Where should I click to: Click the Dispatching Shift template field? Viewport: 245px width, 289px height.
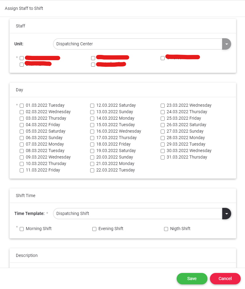pyautogui.click(x=137, y=213)
